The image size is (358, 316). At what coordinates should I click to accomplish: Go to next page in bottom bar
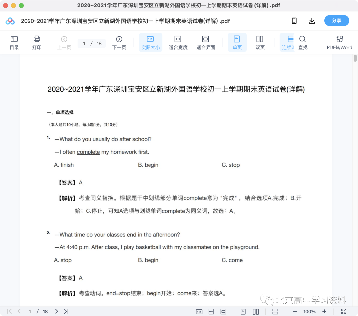click(56, 311)
